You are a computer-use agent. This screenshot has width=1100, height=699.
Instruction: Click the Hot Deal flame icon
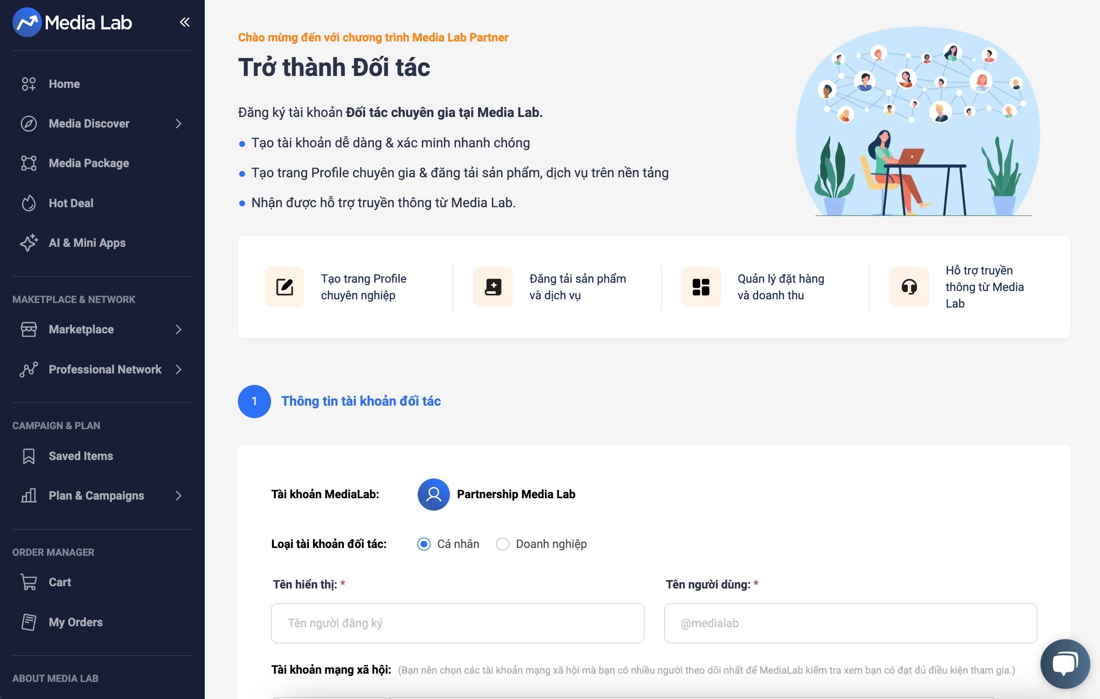29,203
